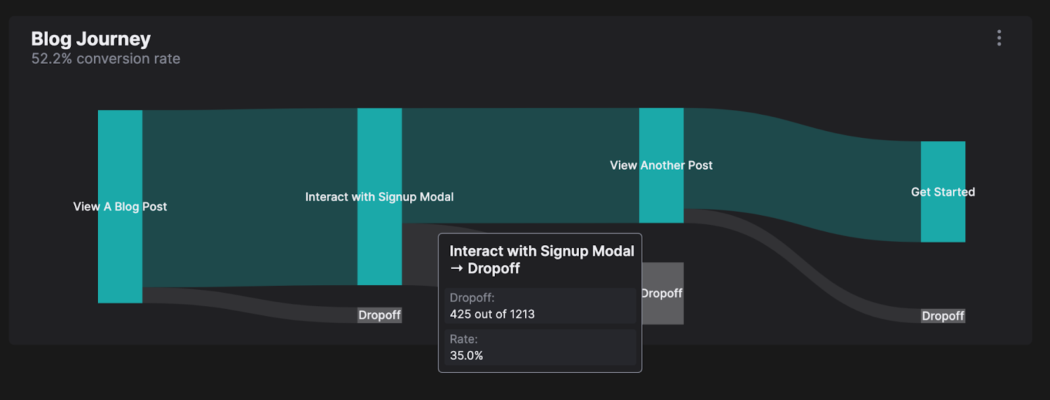Select the flow from Signup Modal to View Another Post
This screenshot has width=1050, height=400.
pos(518,164)
